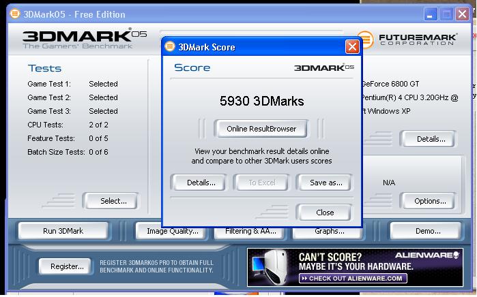Click the N/A results value
Viewport: 477px width, 297px height.
(389, 183)
